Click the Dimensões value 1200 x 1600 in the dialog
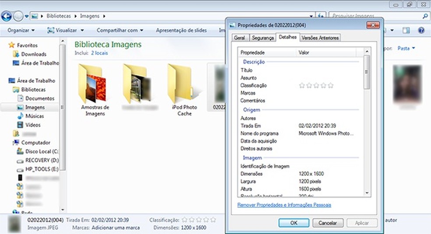The image size is (431, 234). pos(311,174)
